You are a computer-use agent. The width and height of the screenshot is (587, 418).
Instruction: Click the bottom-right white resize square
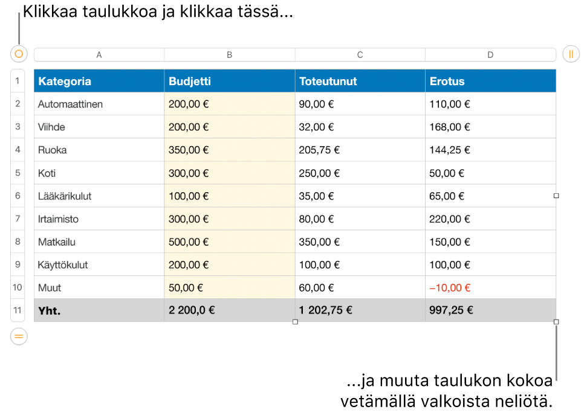556,322
